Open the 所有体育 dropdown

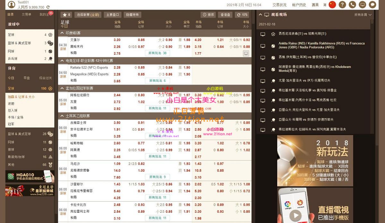[x=363, y=15]
